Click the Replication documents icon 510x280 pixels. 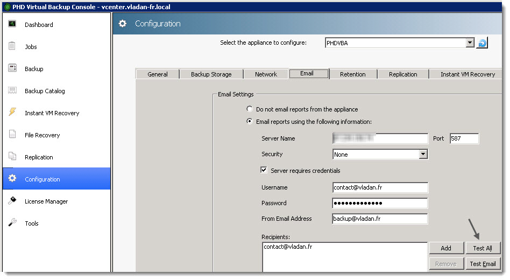click(x=12, y=156)
